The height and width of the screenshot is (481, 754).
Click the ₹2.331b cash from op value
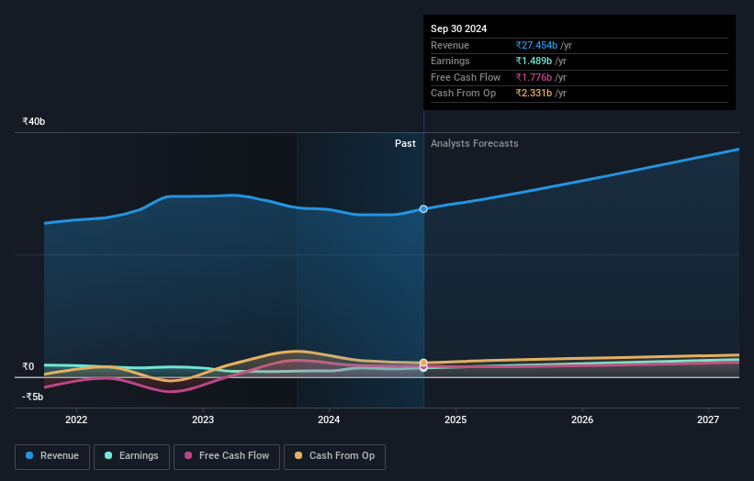pyautogui.click(x=534, y=94)
